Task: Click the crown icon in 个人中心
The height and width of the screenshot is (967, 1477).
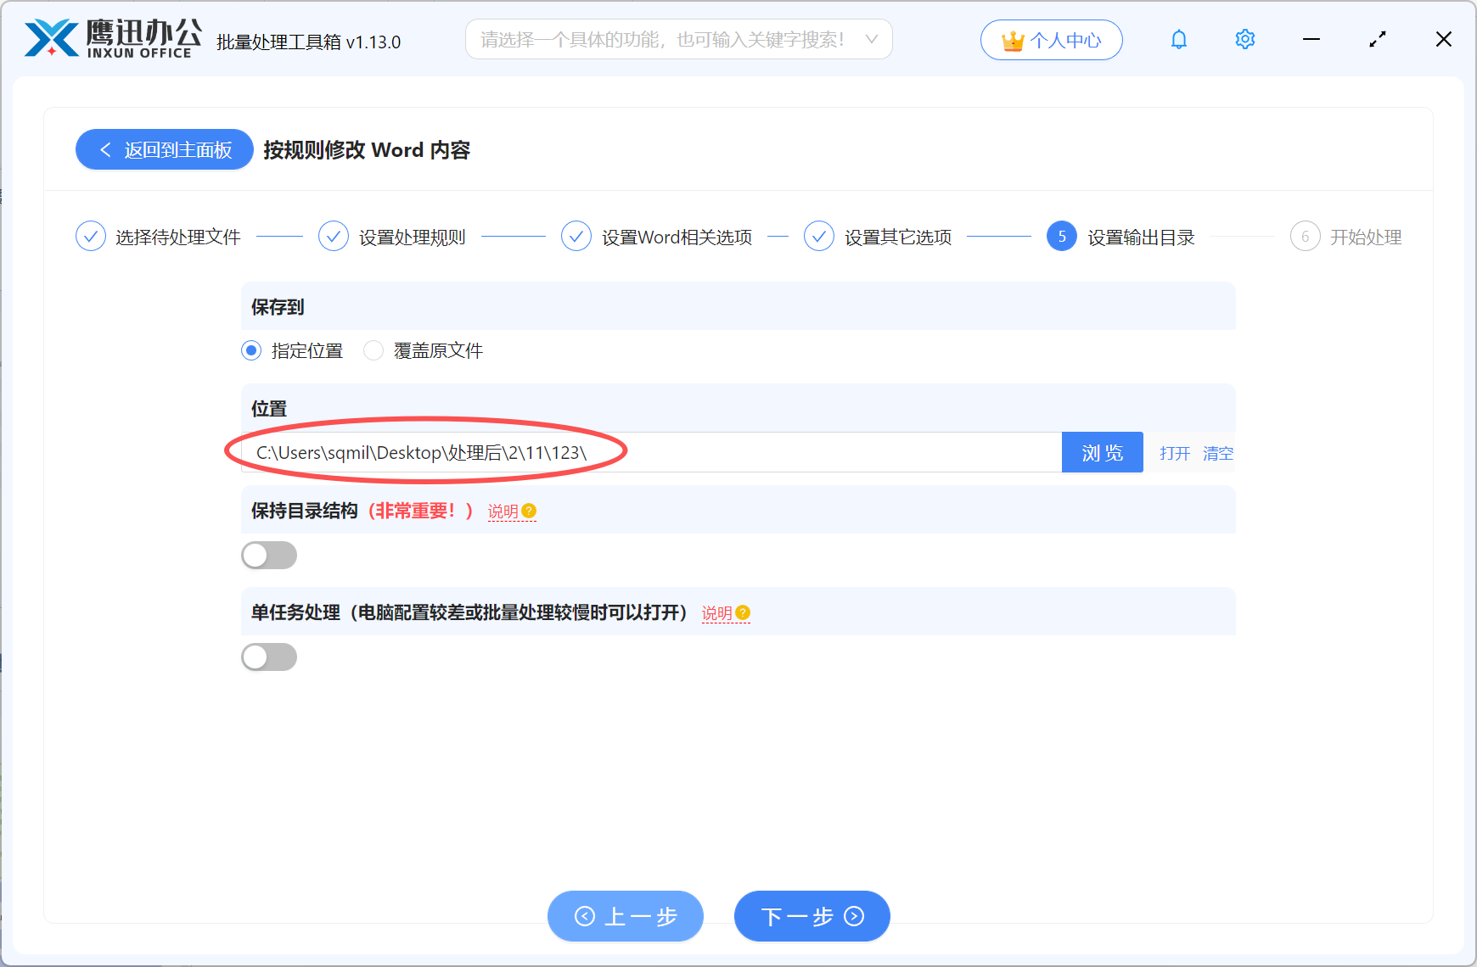Action: pyautogui.click(x=1013, y=39)
